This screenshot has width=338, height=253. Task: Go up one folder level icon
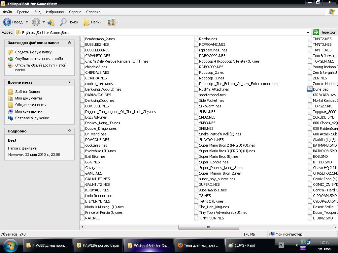pos(51,22)
